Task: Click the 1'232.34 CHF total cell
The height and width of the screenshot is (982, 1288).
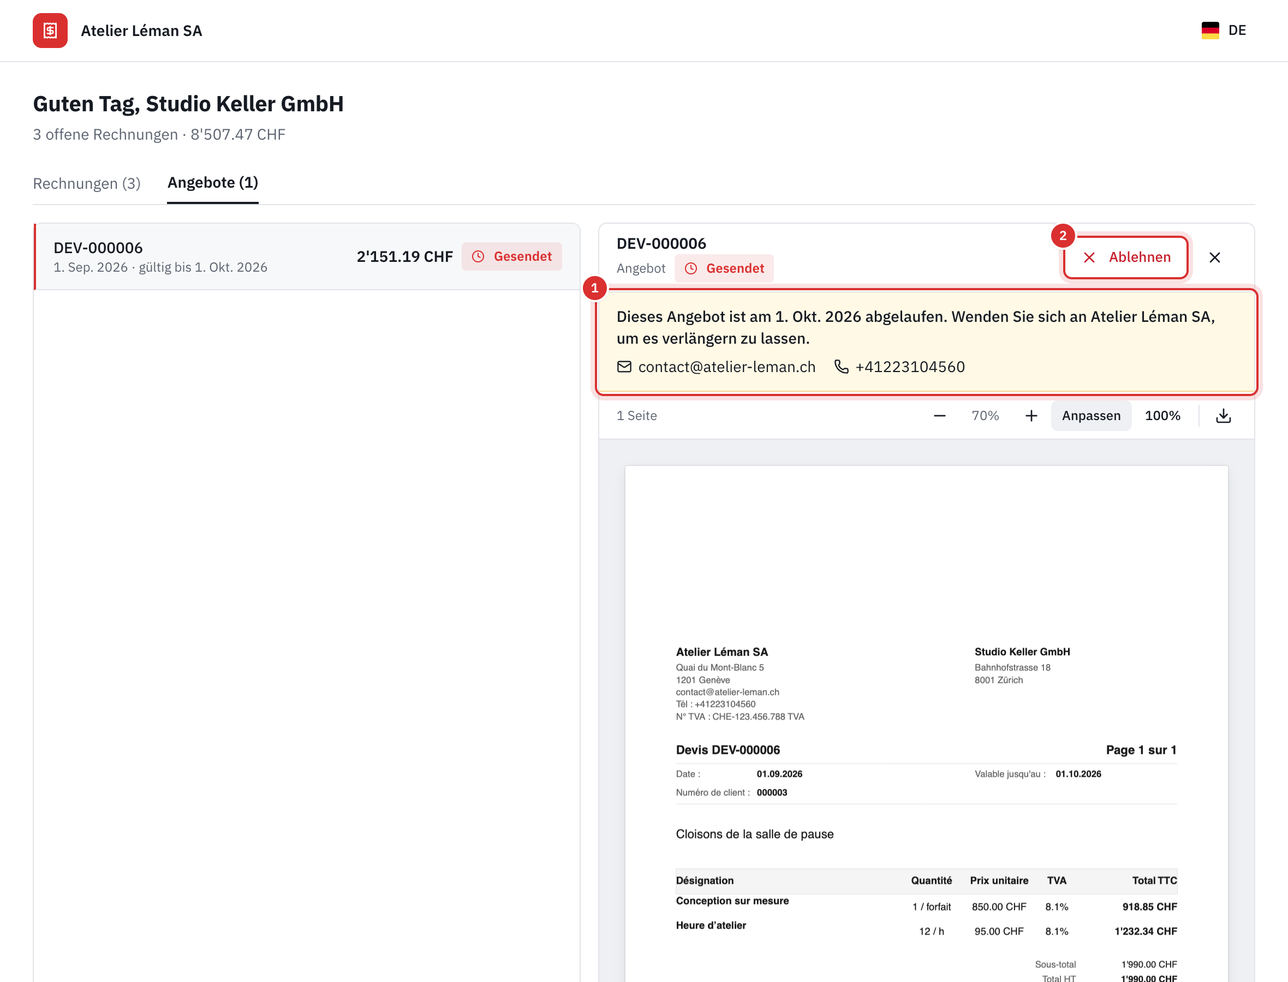Action: (1146, 931)
